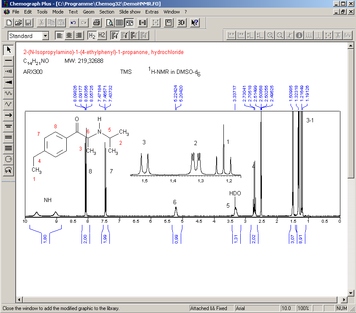Open the Edit menu
The height and width of the screenshot is (313, 356).
(28, 12)
